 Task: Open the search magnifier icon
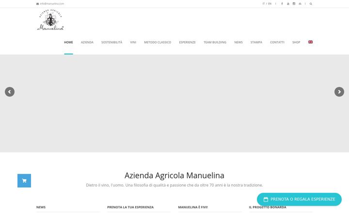coord(311,4)
